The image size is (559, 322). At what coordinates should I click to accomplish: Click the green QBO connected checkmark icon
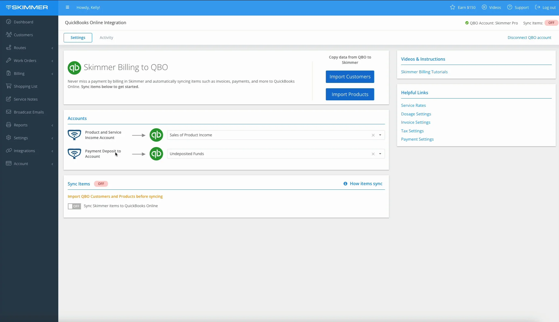pyautogui.click(x=467, y=23)
